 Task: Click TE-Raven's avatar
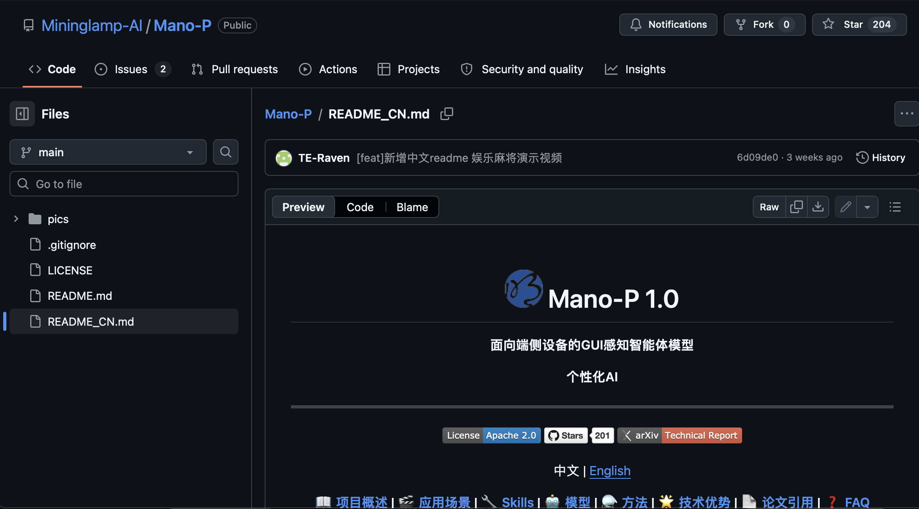click(283, 158)
